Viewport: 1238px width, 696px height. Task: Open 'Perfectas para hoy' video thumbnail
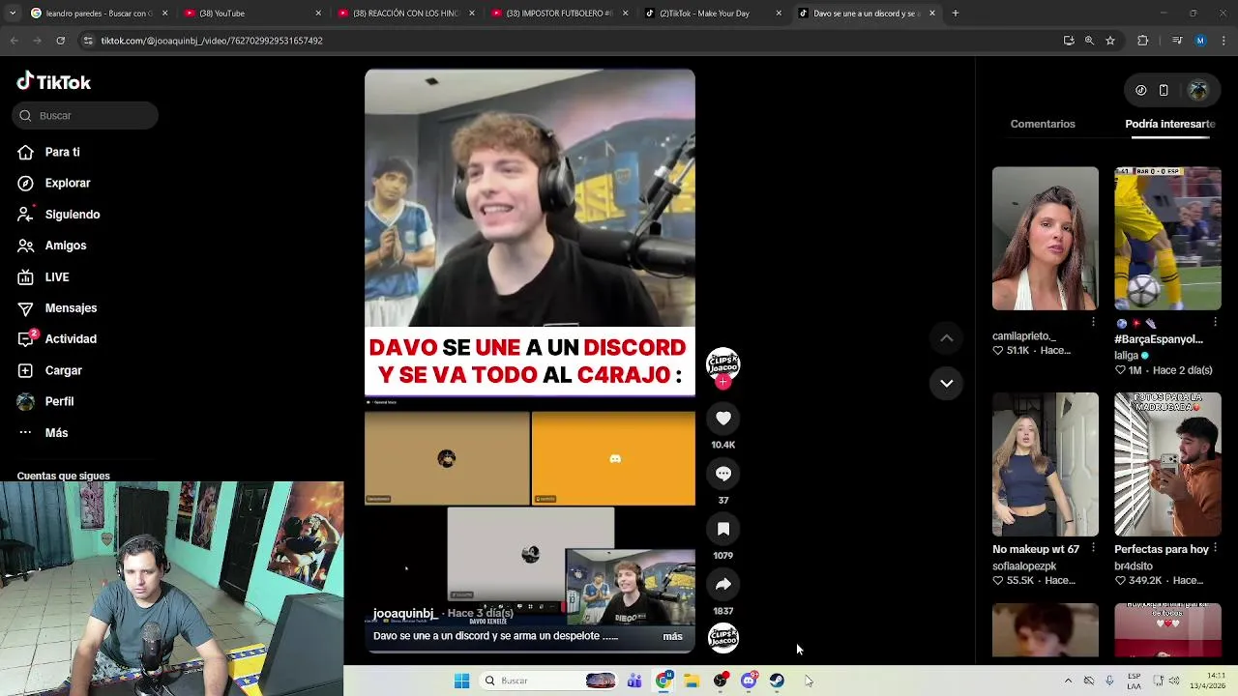(1167, 464)
